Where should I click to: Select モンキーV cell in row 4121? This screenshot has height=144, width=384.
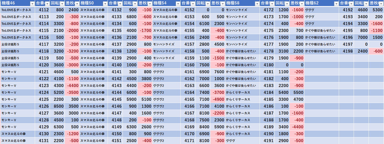pyautogui.click(x=18, y=72)
